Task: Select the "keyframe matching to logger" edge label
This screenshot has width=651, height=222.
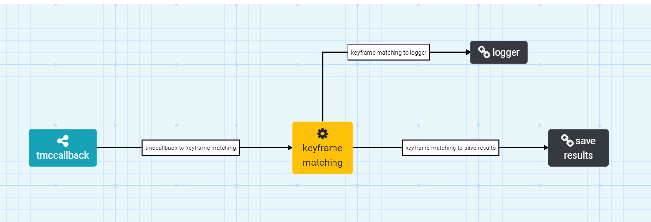Action: coord(389,52)
